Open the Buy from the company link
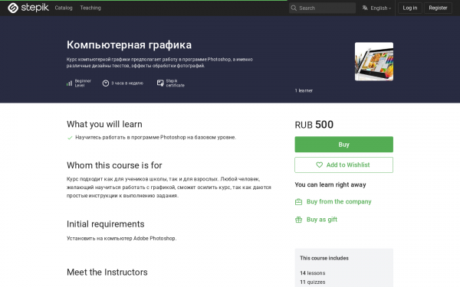460x287 pixels. click(339, 202)
